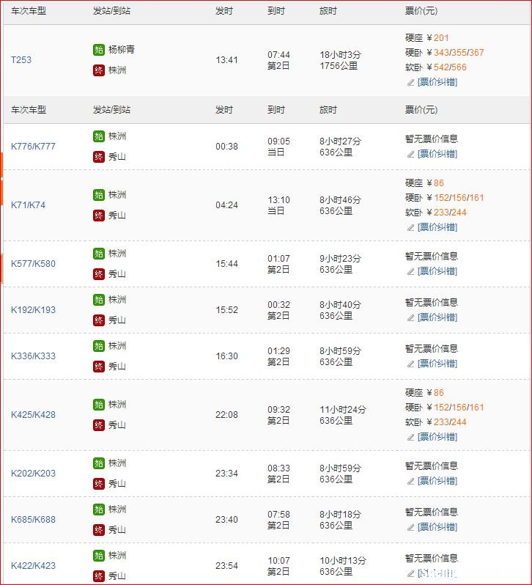This screenshot has height=585, width=532.
Task: Click pencil edit icon in K425/K428 row
Action: pos(410,437)
